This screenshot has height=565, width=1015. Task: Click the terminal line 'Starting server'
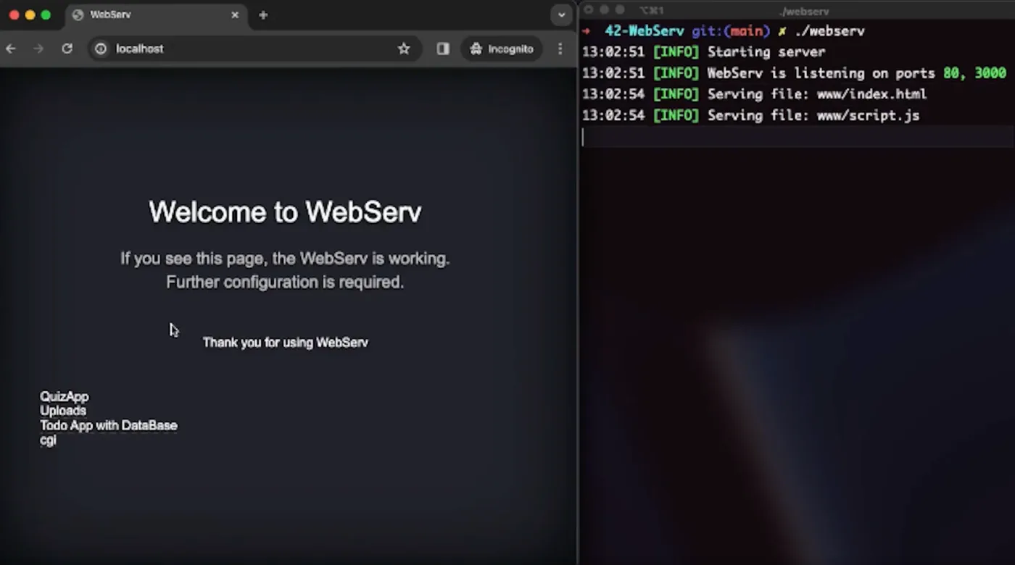pyautogui.click(x=703, y=51)
